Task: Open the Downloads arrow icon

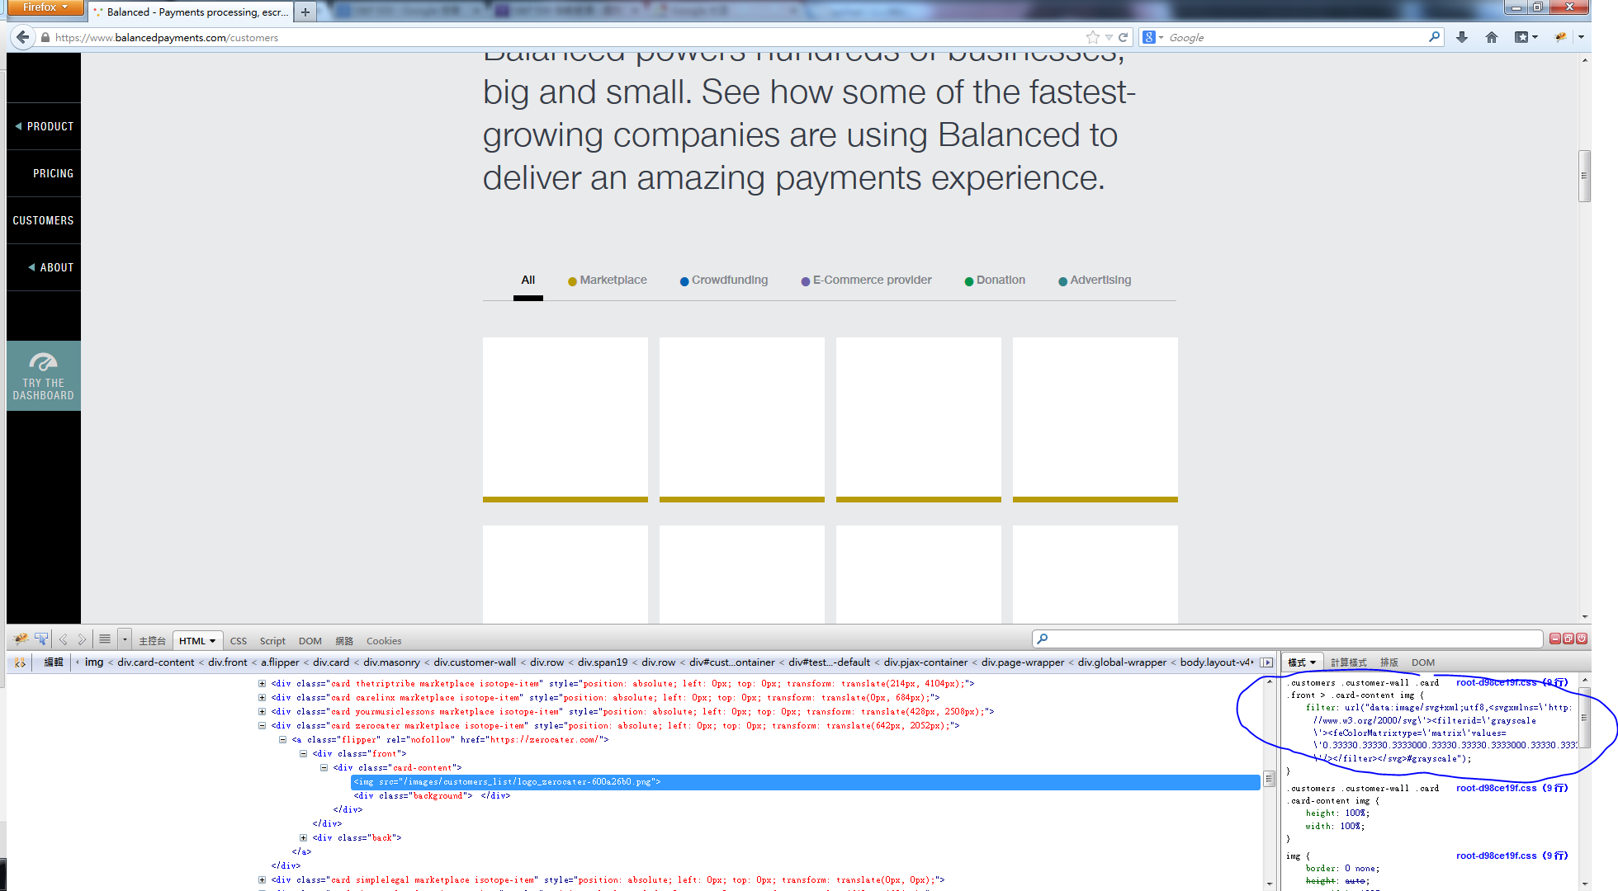Action: coord(1462,37)
